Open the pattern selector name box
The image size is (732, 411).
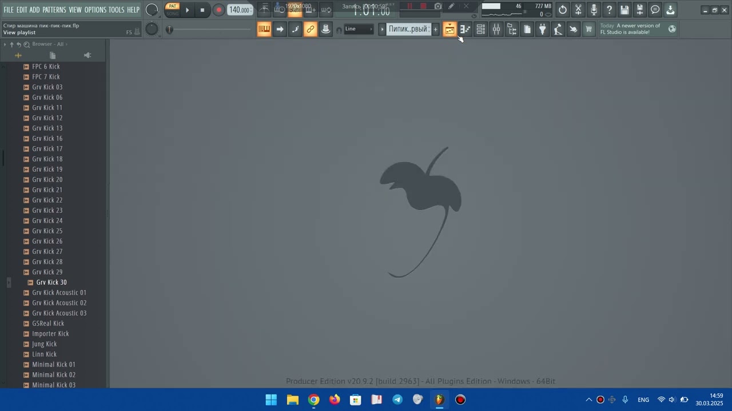408,29
